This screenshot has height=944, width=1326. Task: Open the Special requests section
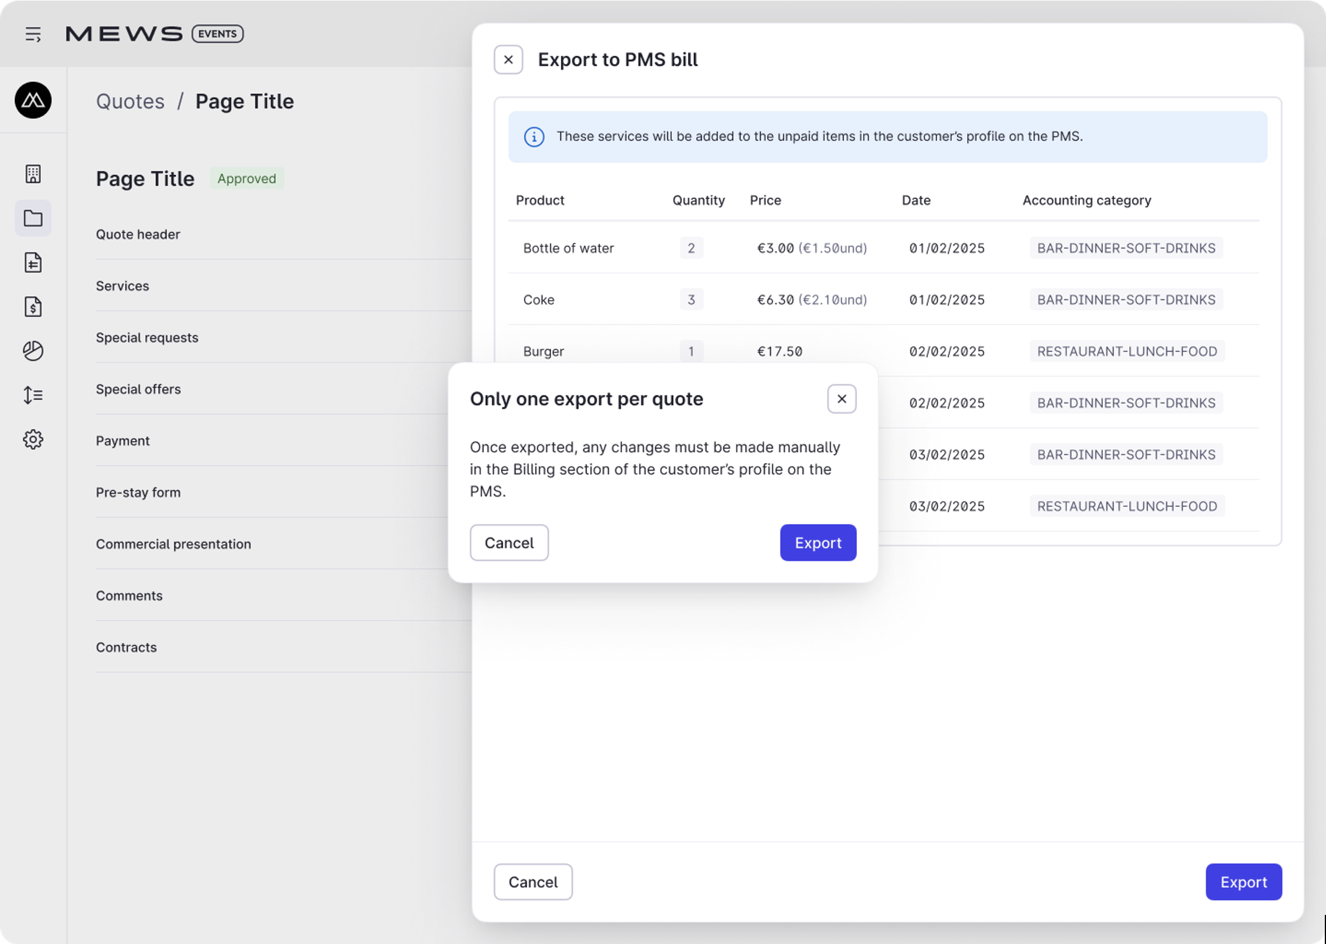point(283,337)
